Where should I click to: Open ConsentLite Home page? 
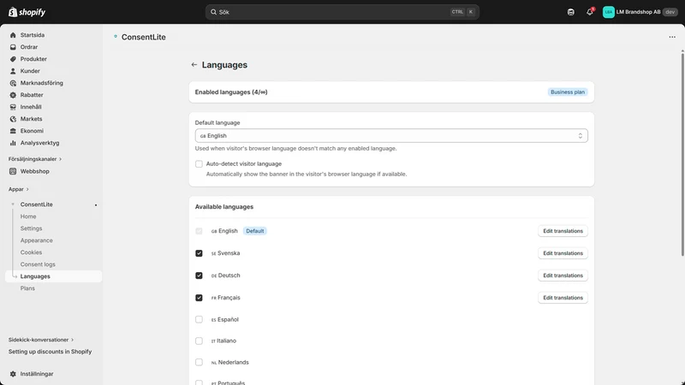pyautogui.click(x=28, y=216)
